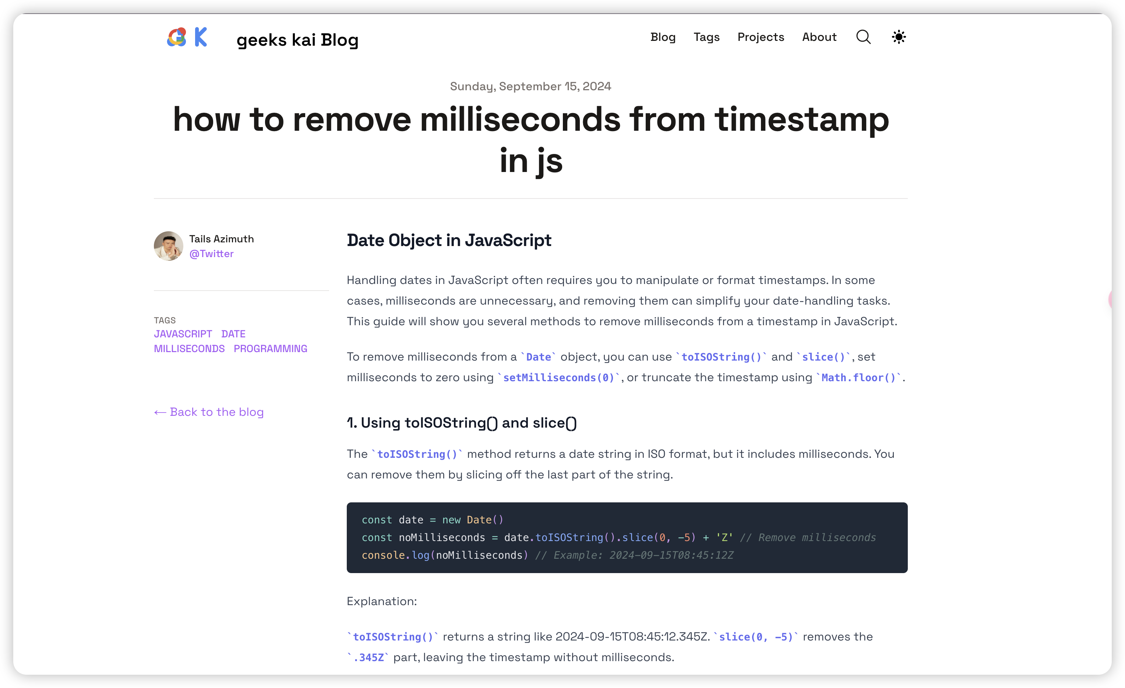
Task: Go to the Projects page
Action: click(x=760, y=37)
